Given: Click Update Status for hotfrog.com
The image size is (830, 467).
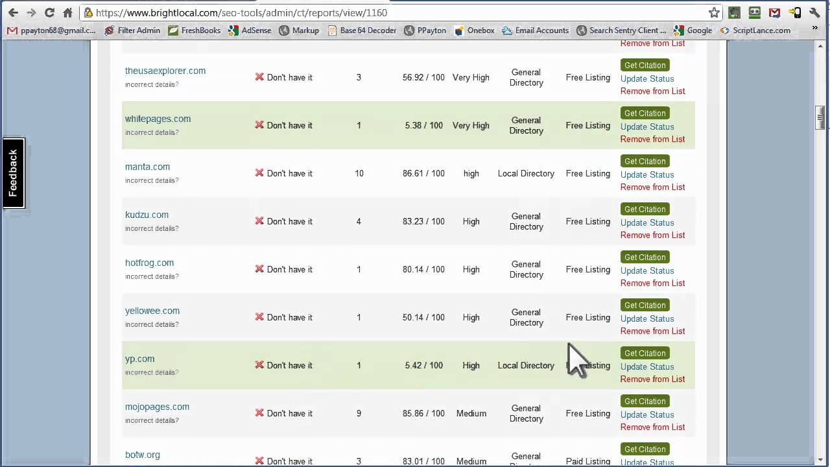Looking at the screenshot, I should pos(647,270).
